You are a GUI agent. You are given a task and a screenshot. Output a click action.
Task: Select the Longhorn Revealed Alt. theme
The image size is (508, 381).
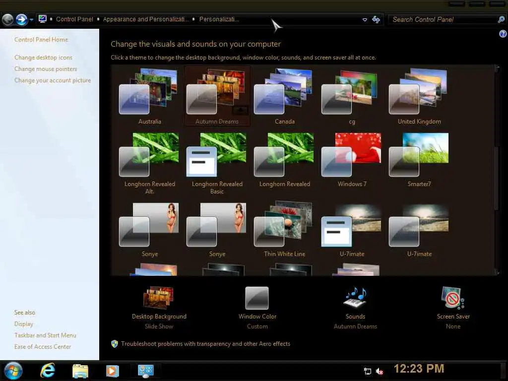149,163
